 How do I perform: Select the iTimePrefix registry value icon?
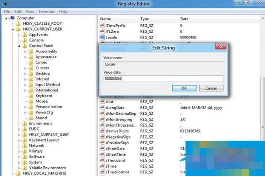click(x=102, y=26)
